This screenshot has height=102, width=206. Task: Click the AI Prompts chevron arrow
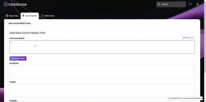(x=193, y=38)
